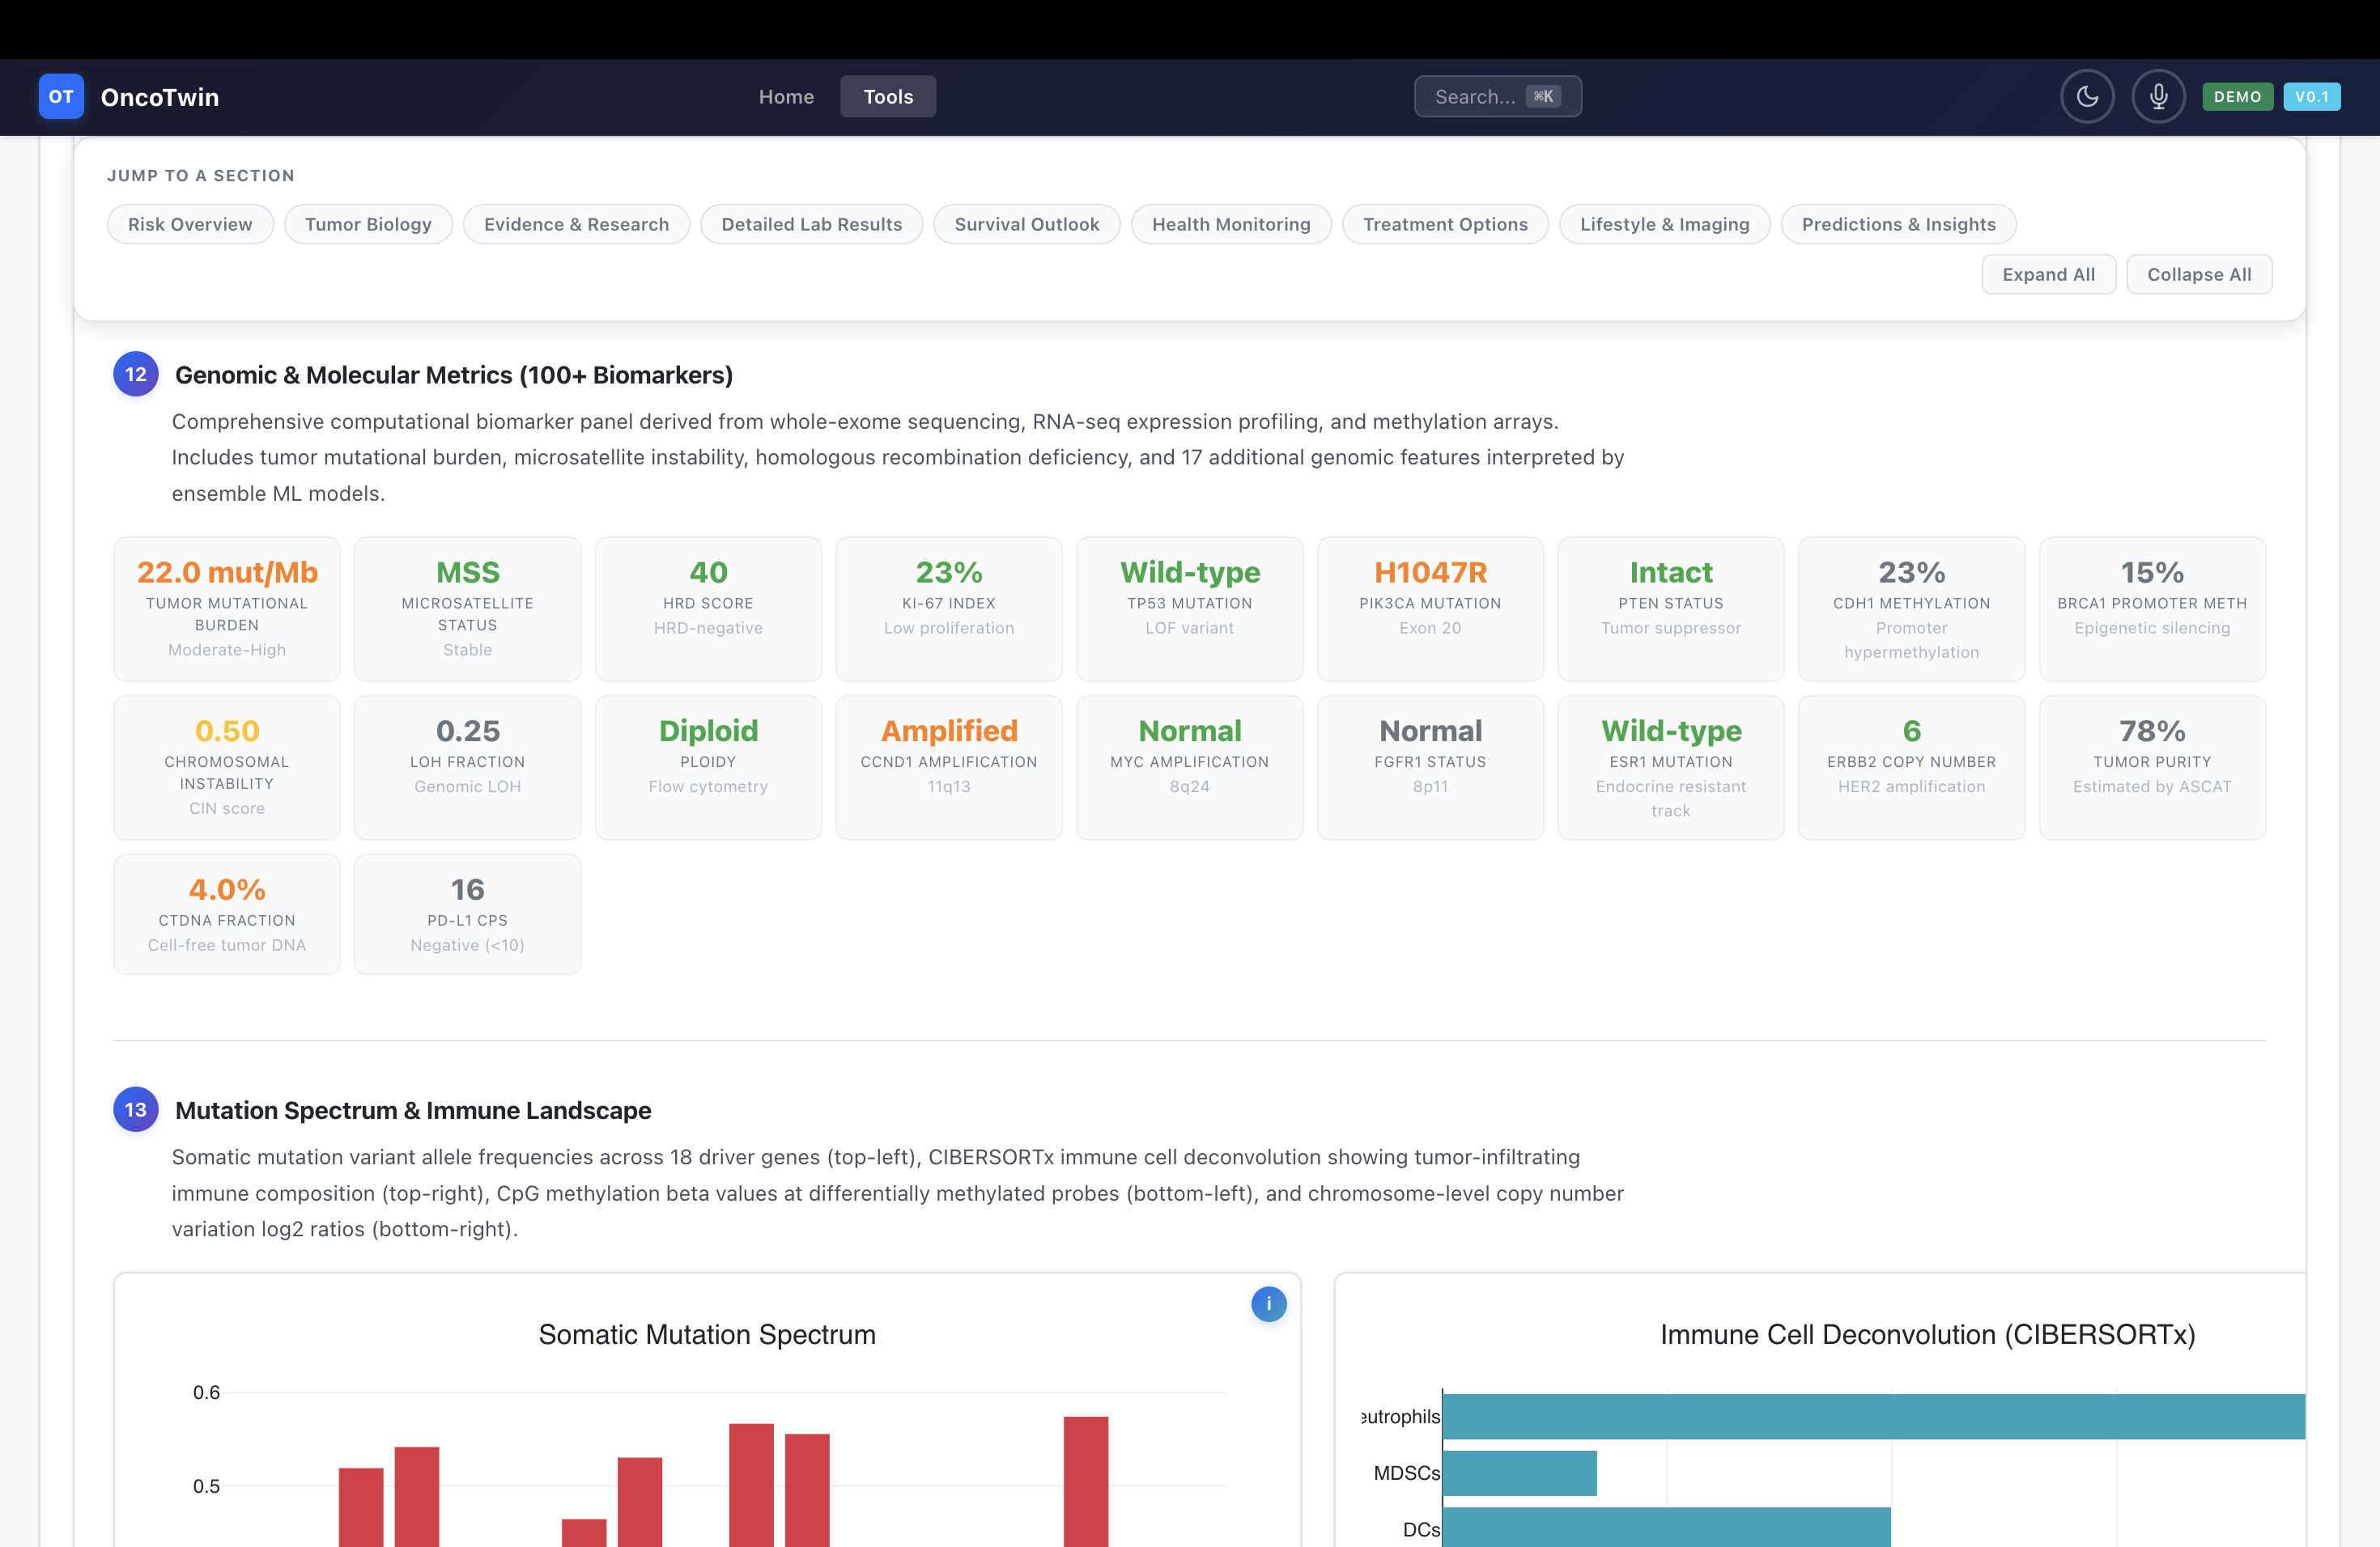Screen dimensions: 2380x1547
Task: Expand All sections
Action: 2048,275
